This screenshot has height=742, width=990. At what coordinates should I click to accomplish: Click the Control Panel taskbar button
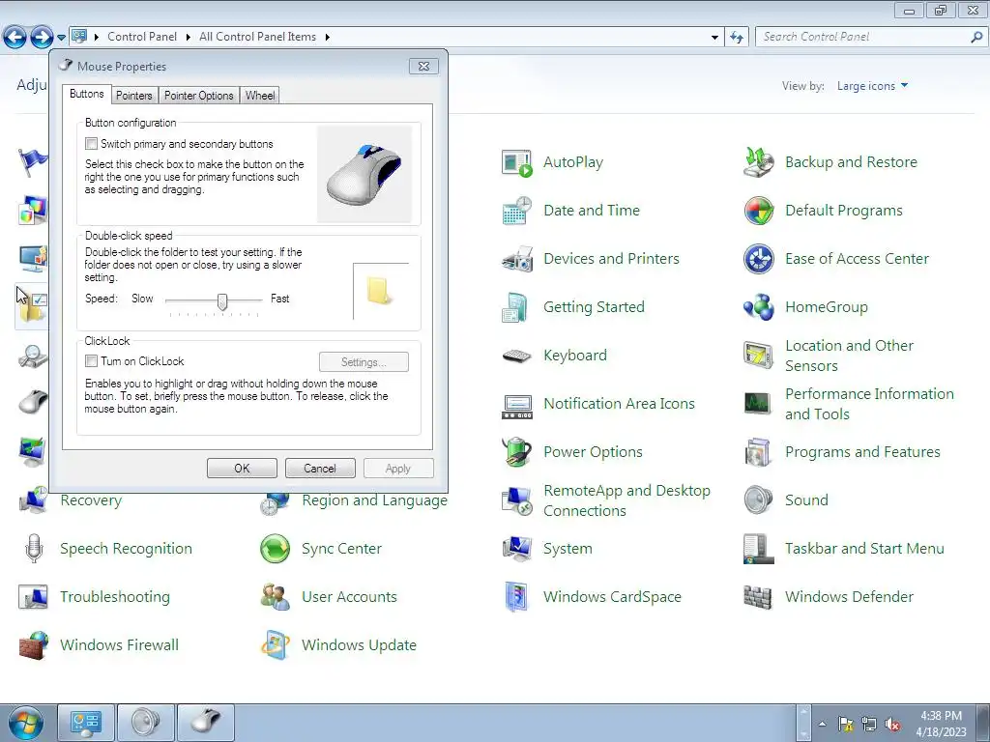[x=86, y=723]
